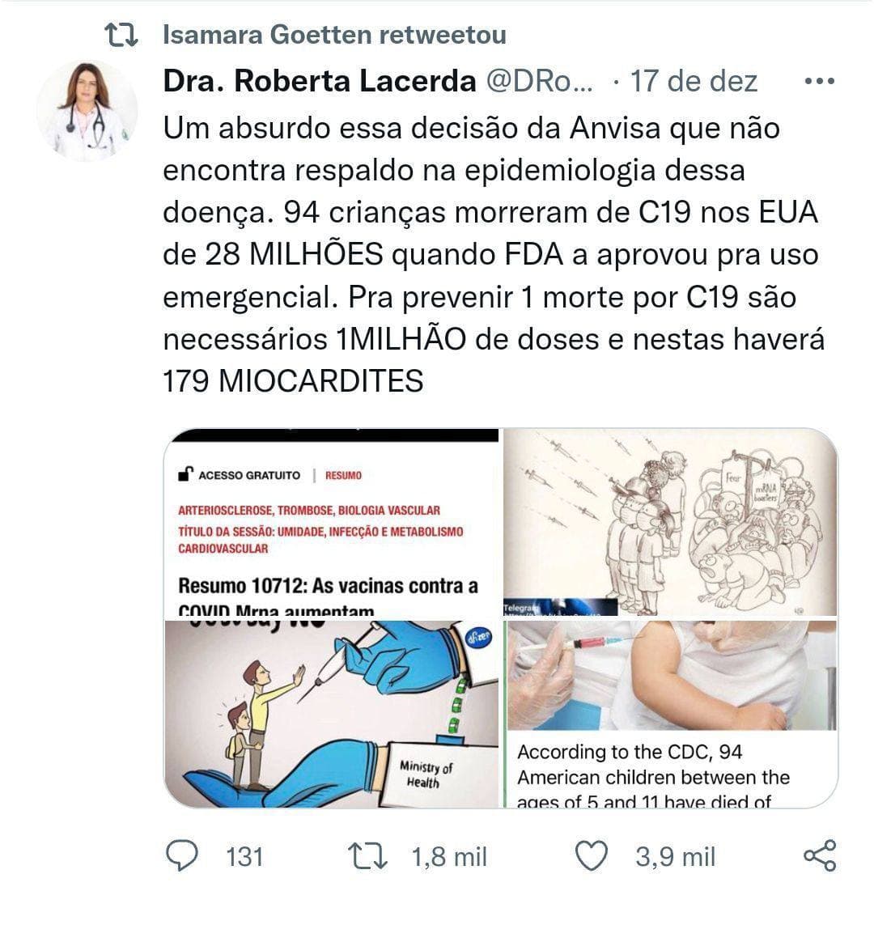The image size is (874, 925).
Task: Open the Ministry of Health cartoon image
Action: click(x=332, y=714)
